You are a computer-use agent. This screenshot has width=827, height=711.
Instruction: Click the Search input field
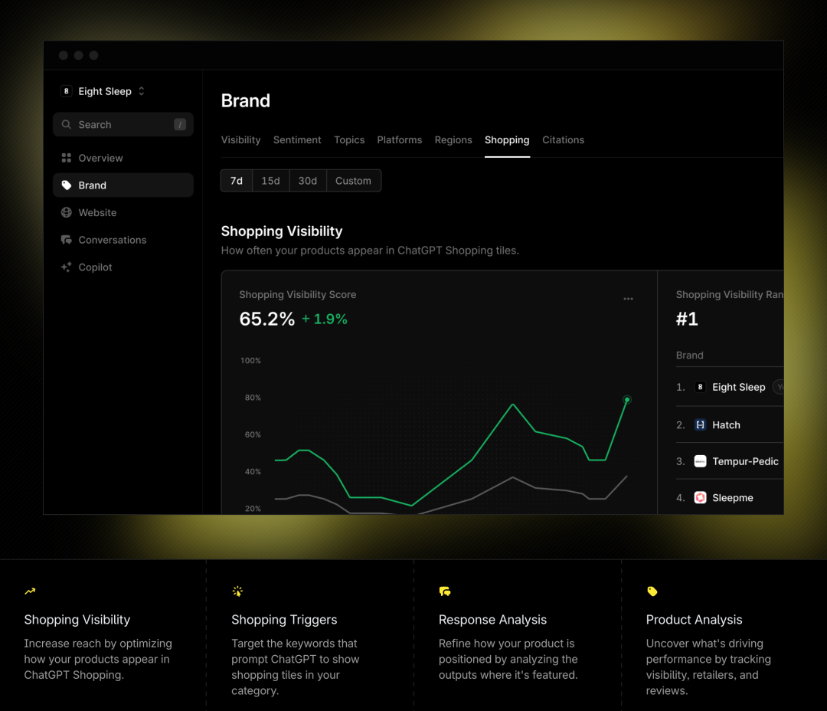click(123, 125)
